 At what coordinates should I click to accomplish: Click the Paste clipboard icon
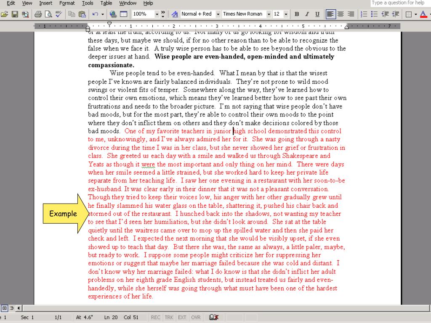pos(82,14)
